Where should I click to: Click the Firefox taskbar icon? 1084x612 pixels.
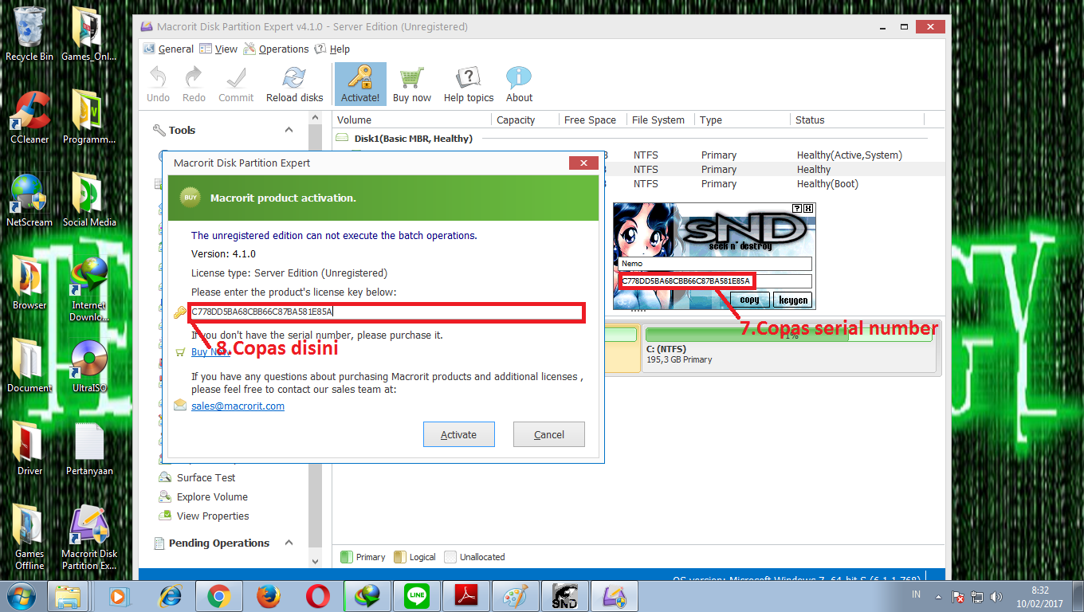click(x=269, y=596)
